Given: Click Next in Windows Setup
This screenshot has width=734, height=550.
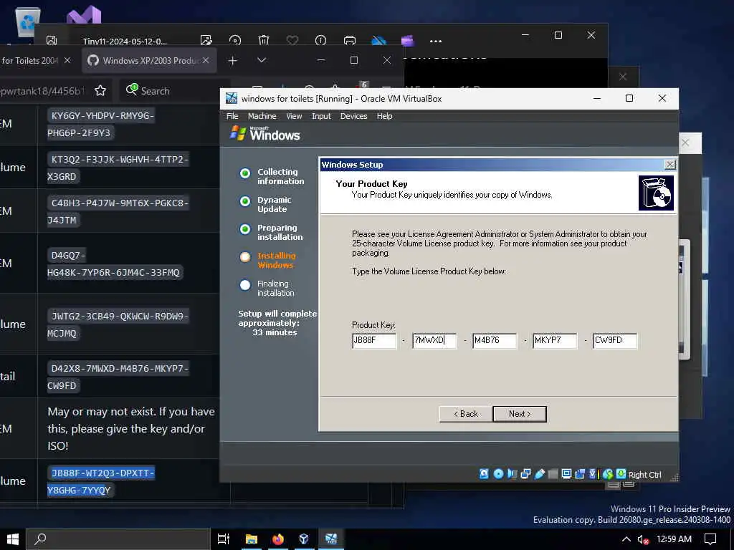Looking at the screenshot, I should tap(520, 414).
